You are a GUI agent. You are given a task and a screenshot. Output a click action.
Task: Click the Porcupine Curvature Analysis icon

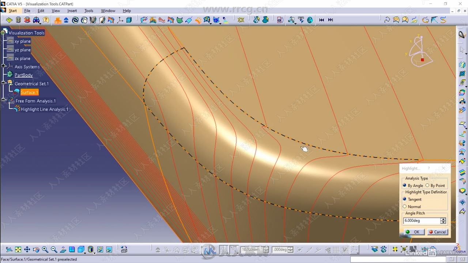153,20
